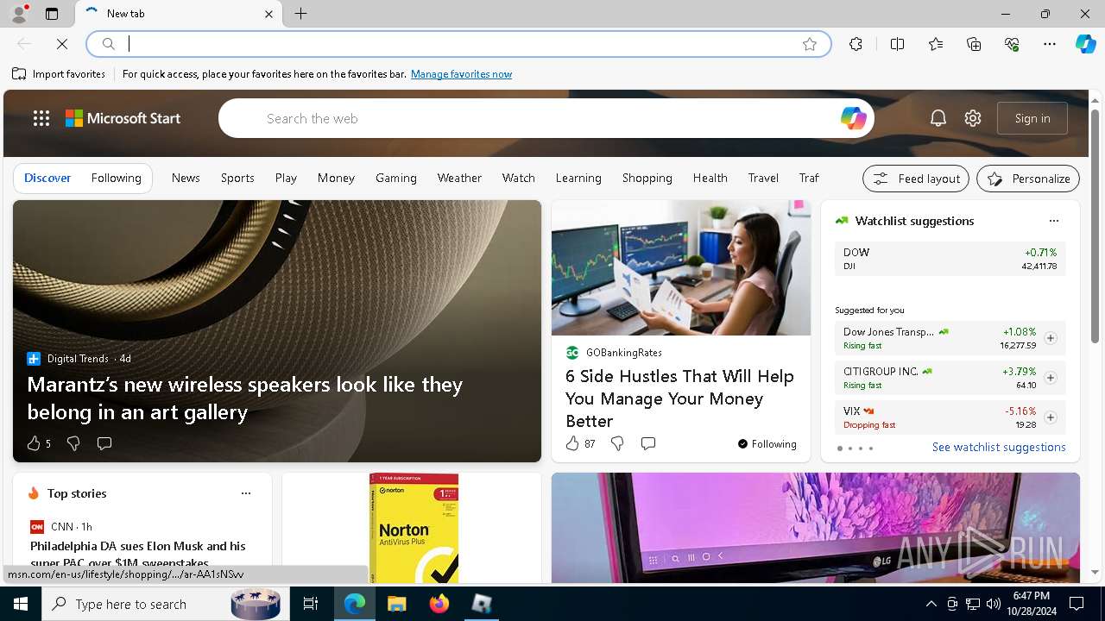Dislike the Marantz speakers article

pos(73,443)
